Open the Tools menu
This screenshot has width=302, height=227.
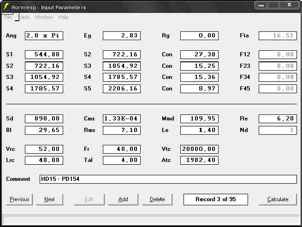pos(24,17)
